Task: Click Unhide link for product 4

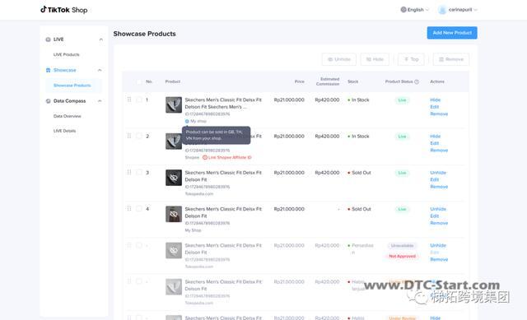Action: pos(438,209)
